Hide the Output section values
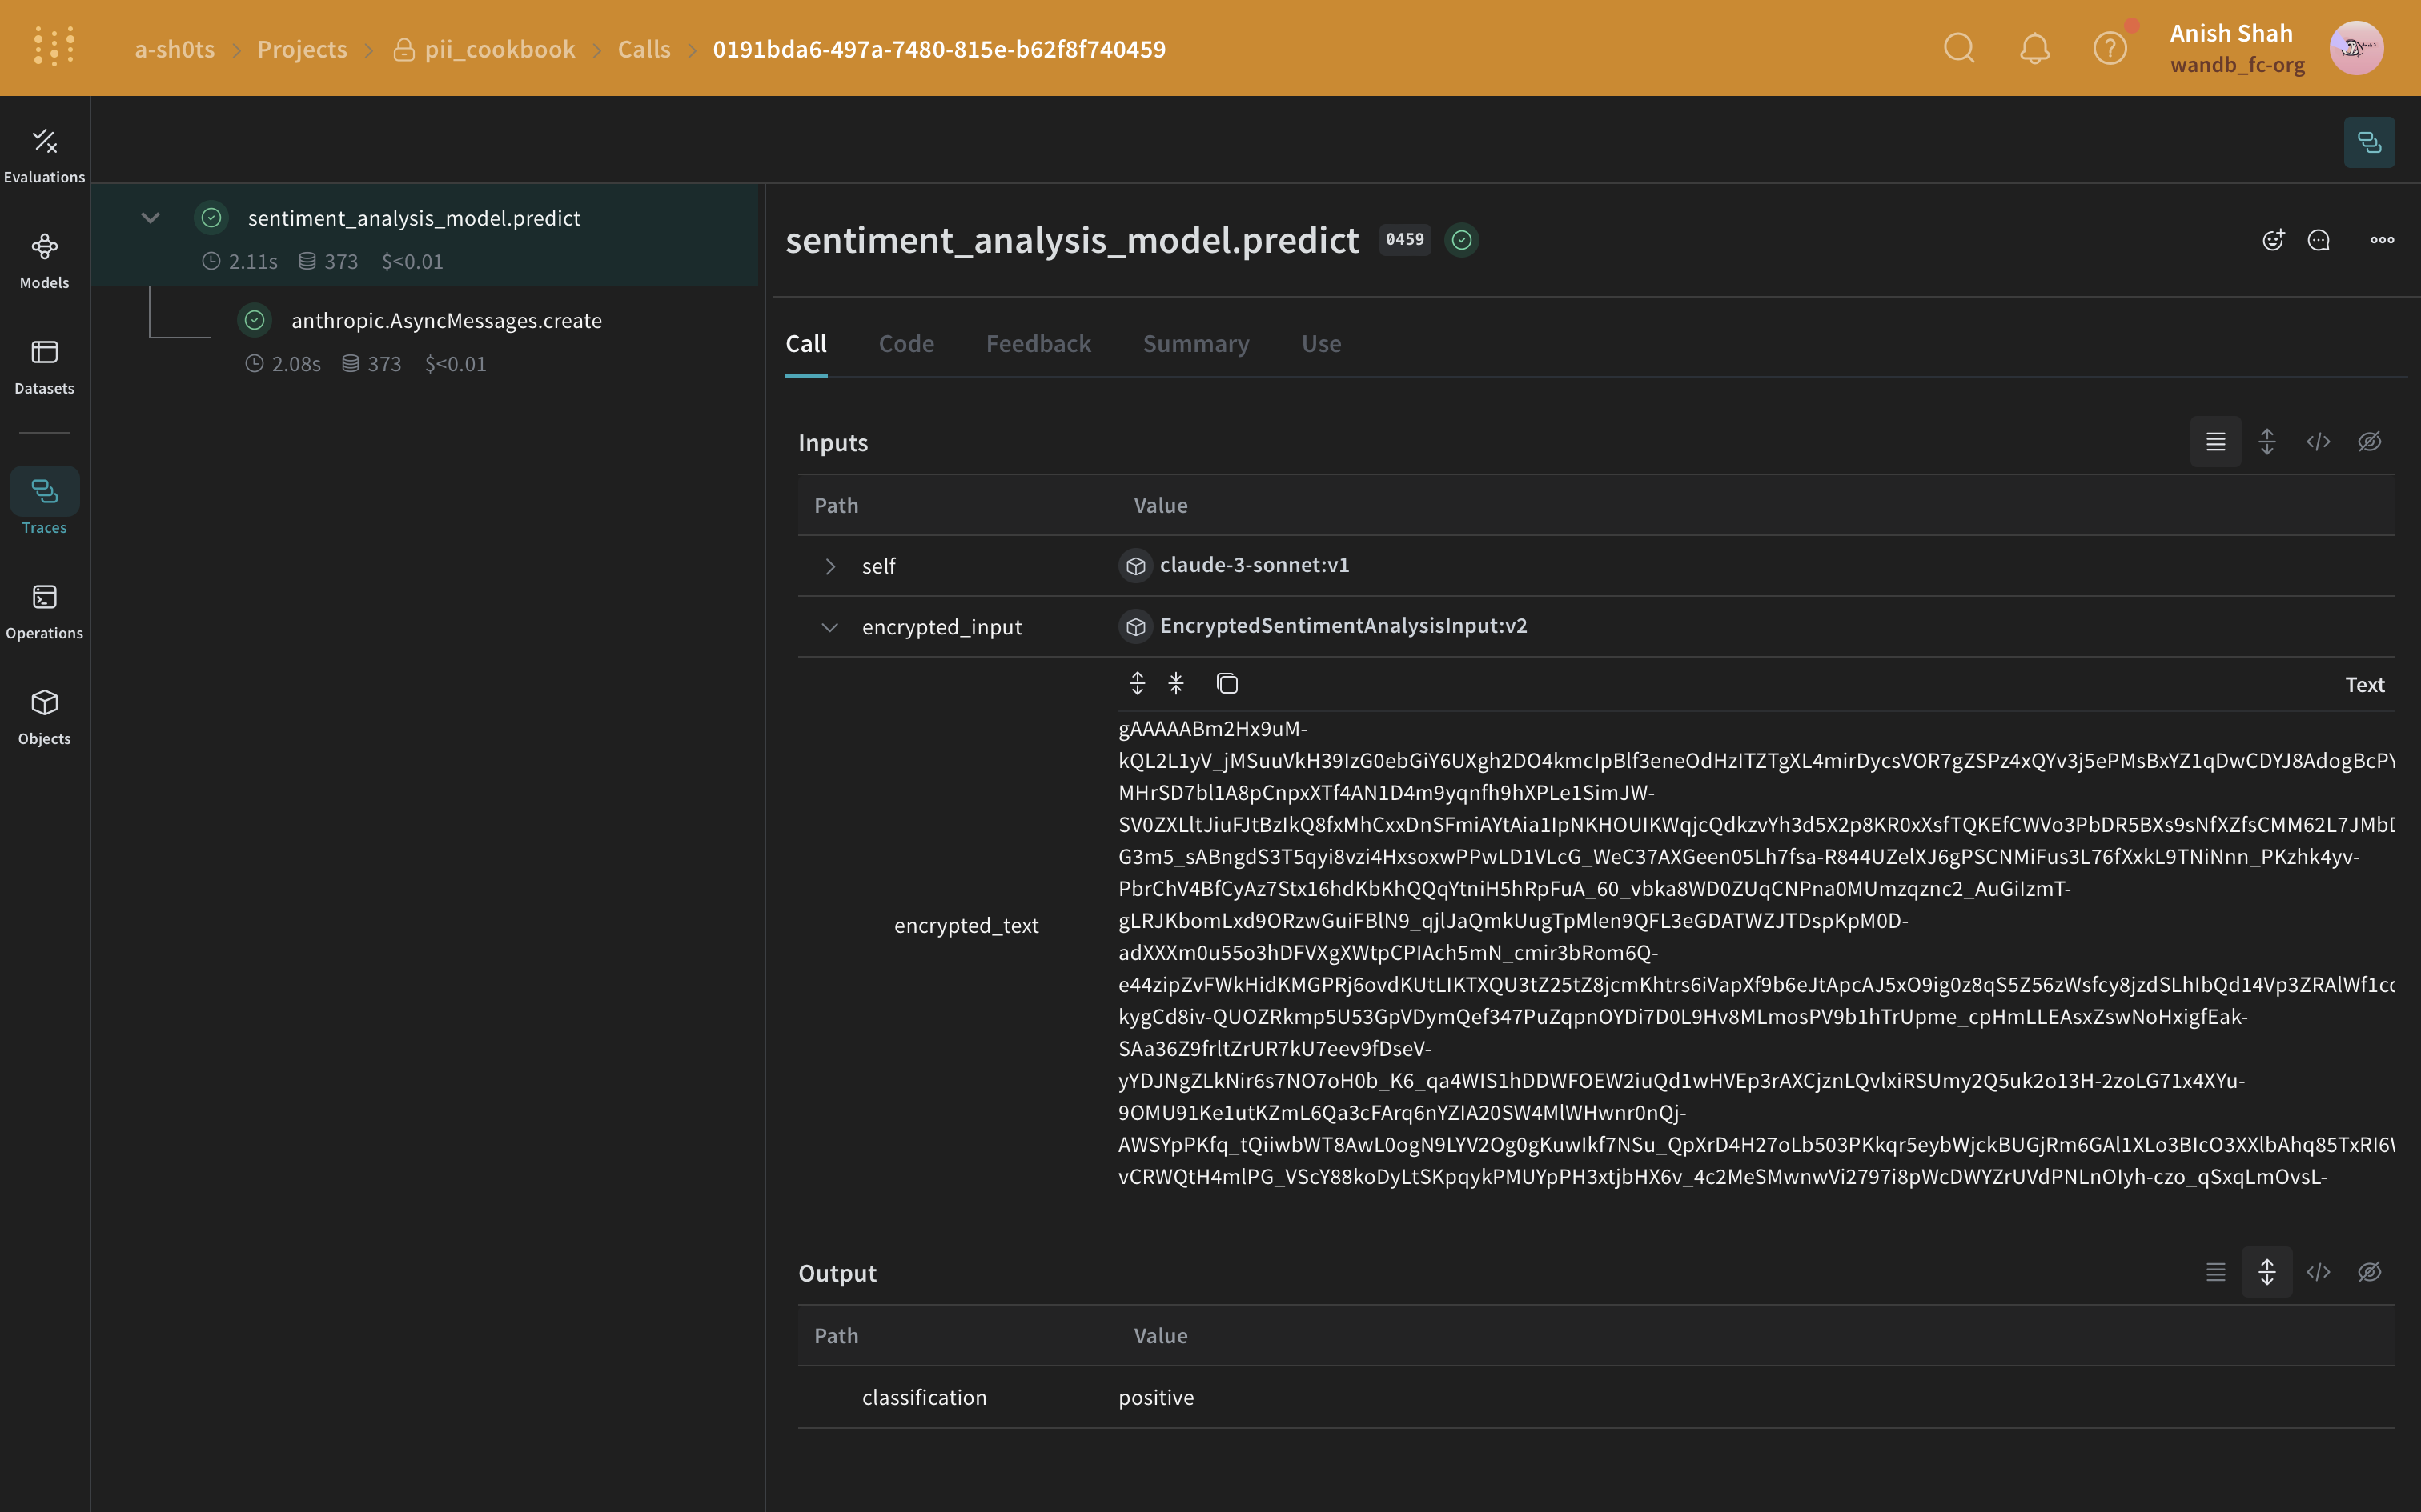 [x=2368, y=1271]
